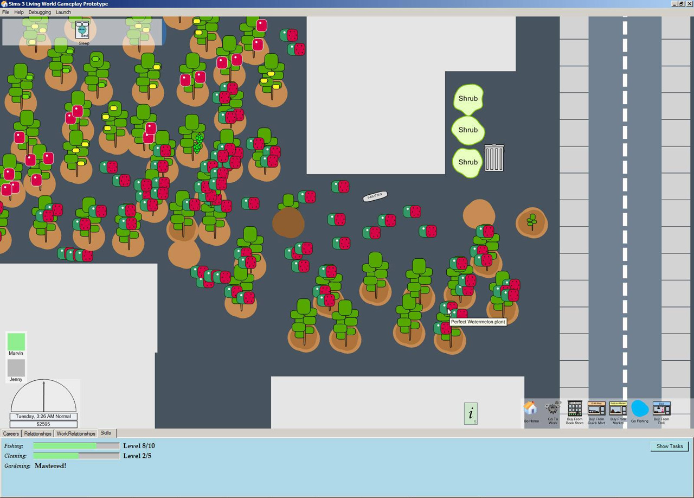694x498 pixels.
Task: Open the Launch menu
Action: pos(63,12)
